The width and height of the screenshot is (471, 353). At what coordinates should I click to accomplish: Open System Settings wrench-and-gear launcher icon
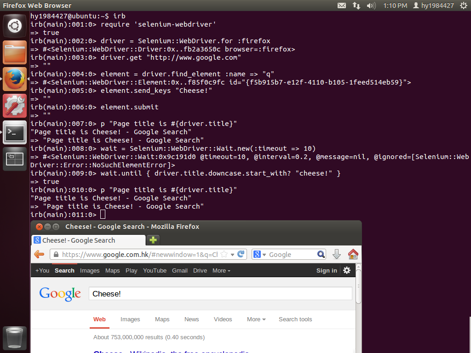tap(14, 106)
